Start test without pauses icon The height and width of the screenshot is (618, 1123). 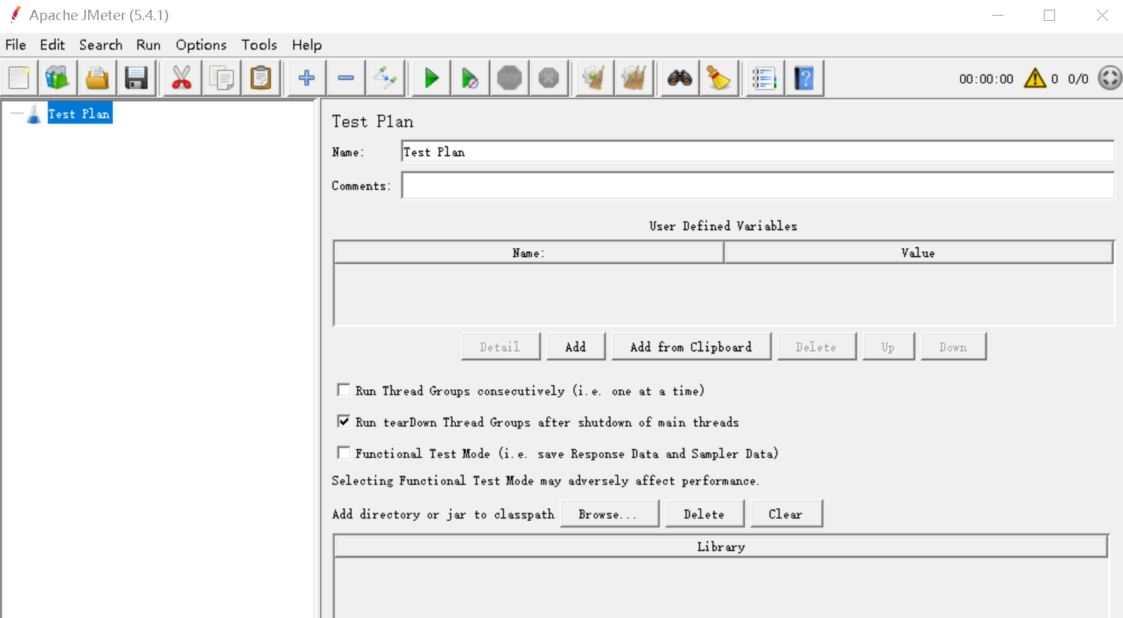tap(470, 78)
